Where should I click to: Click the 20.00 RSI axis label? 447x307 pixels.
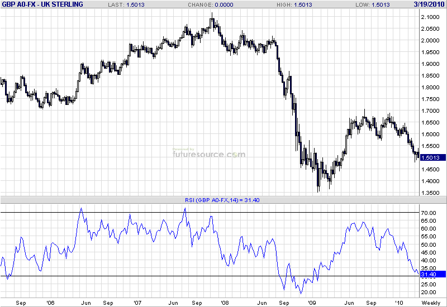[429, 292]
